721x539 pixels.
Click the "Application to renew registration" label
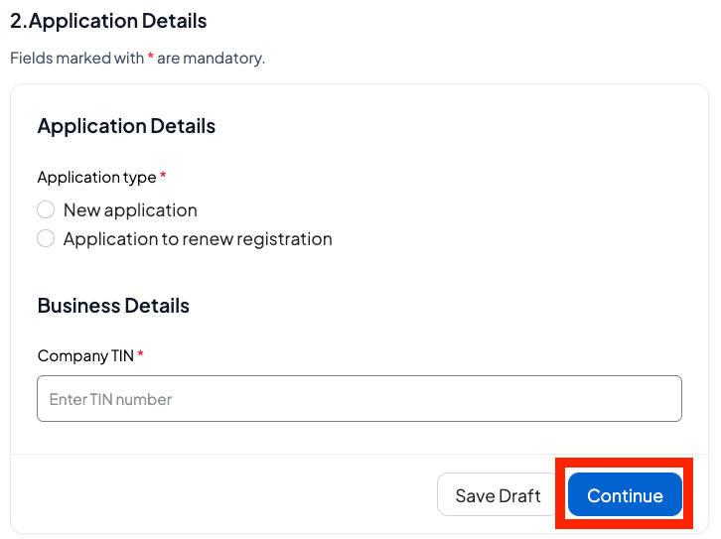pos(198,239)
